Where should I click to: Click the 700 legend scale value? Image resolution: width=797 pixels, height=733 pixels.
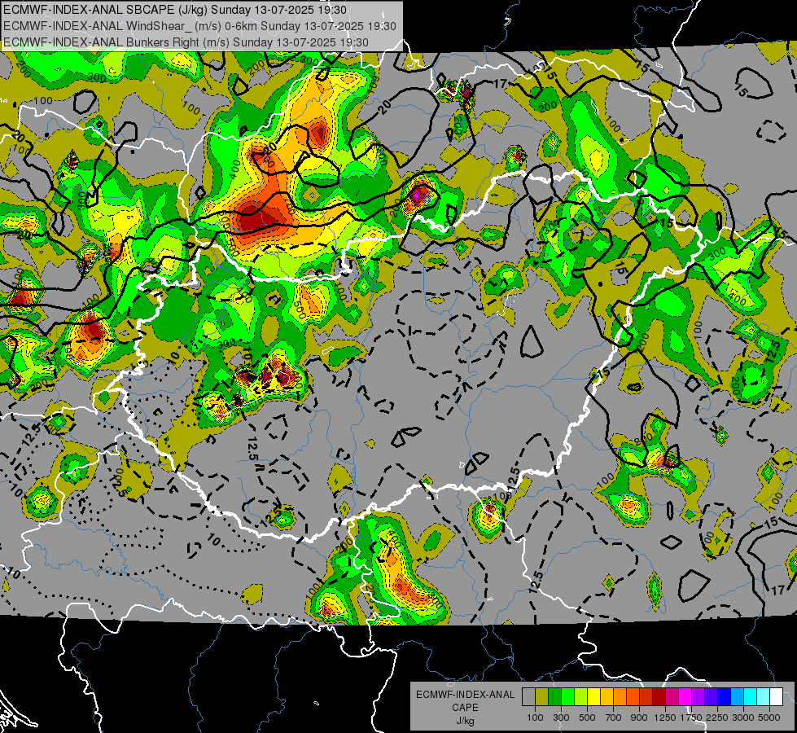(614, 718)
